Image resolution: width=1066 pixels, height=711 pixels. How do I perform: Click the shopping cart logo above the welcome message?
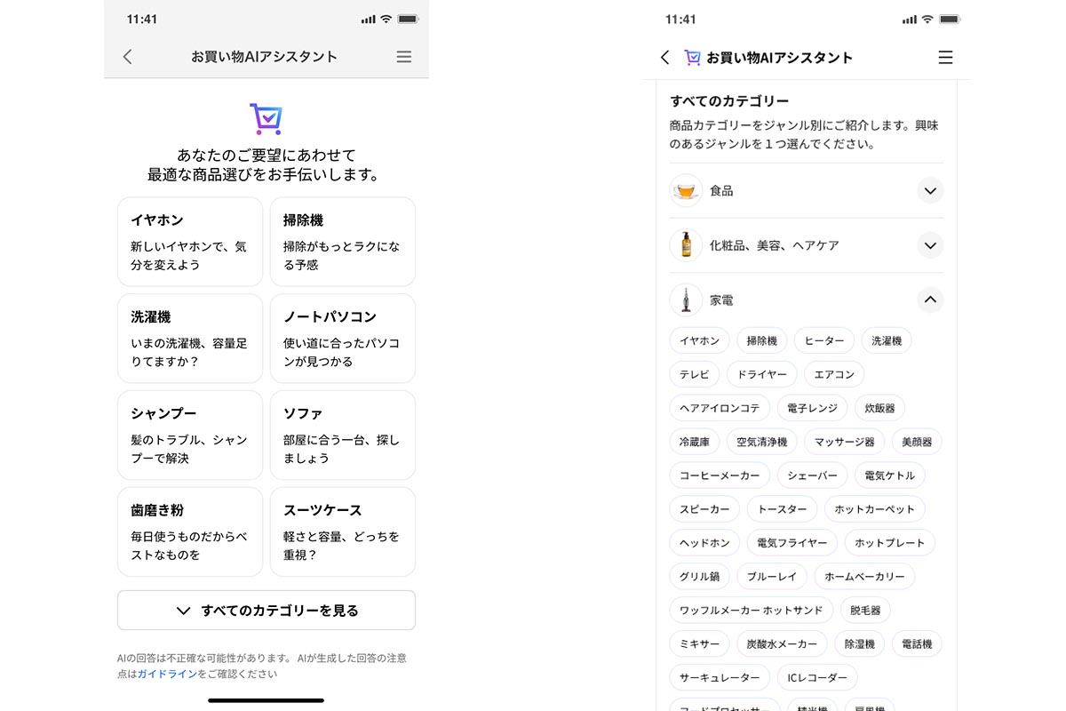266,118
